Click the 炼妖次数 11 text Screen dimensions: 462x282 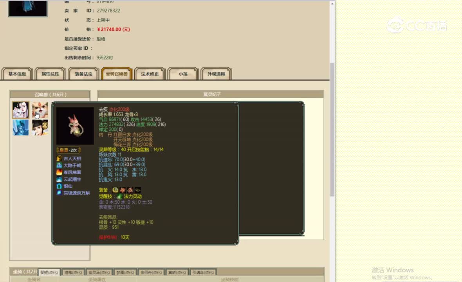tap(110, 154)
